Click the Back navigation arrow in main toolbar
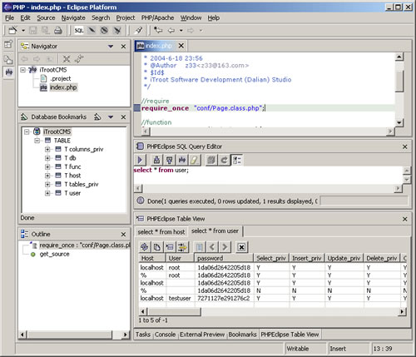 [171, 30]
